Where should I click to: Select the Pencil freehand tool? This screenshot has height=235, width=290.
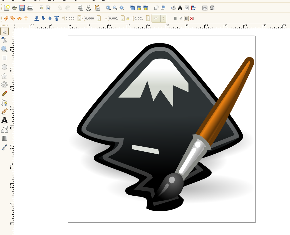[x=4, y=93]
